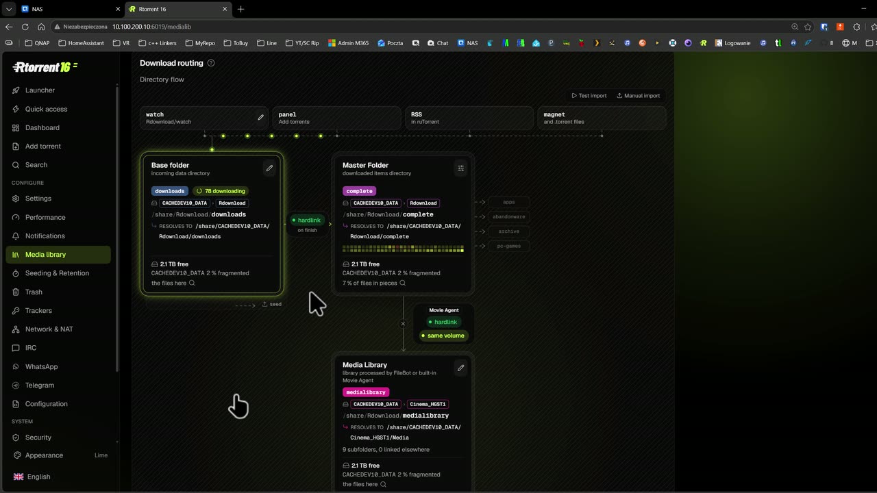This screenshot has width=877, height=493.
Task: Open Master Folder settings sliders icon
Action: (460, 168)
